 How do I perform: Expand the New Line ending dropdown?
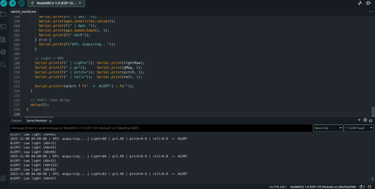328,128
